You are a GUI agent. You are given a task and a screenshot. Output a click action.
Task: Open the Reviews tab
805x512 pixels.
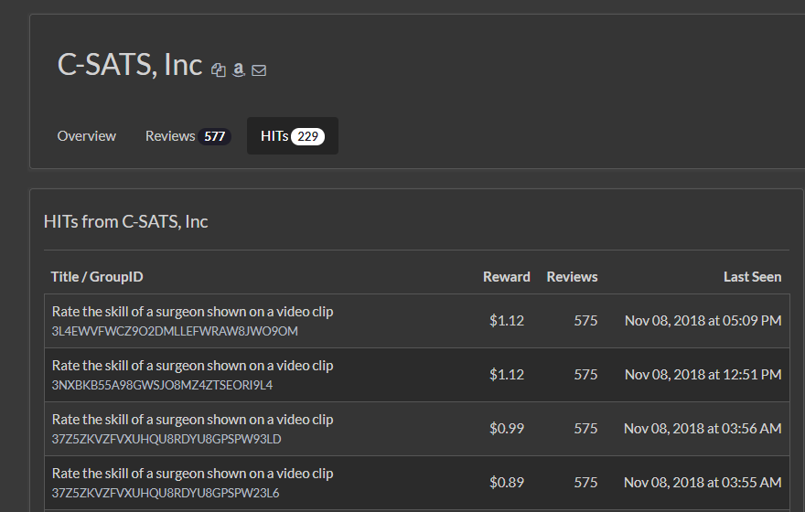(188, 136)
